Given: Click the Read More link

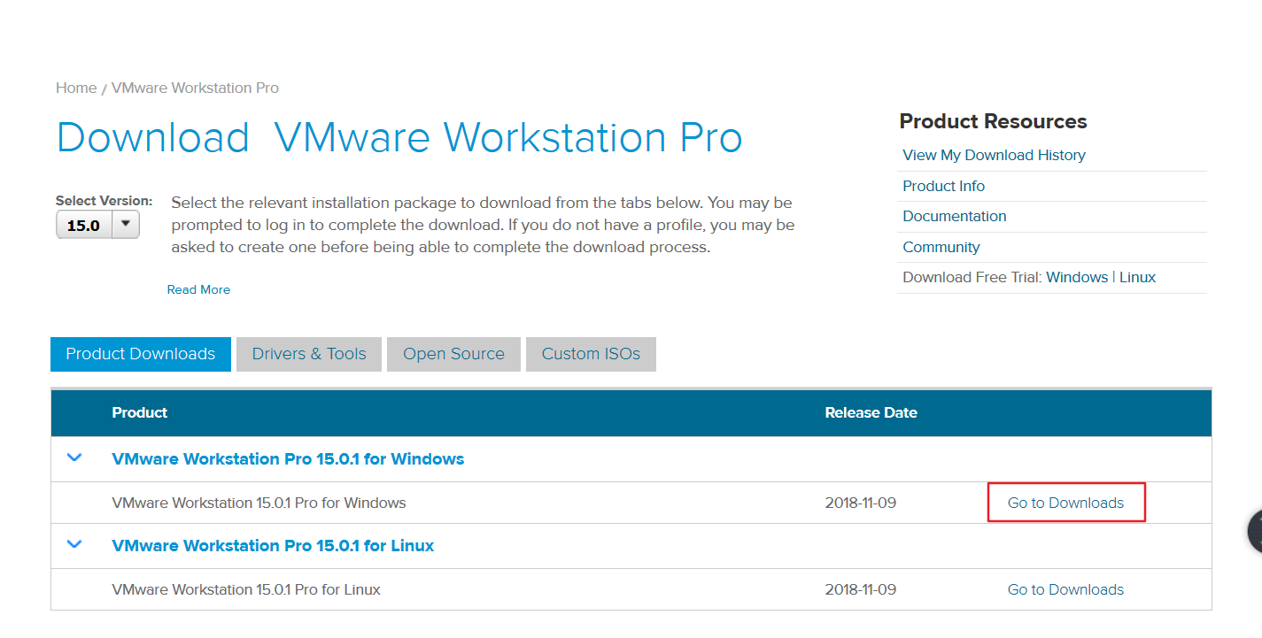Looking at the screenshot, I should coord(198,289).
